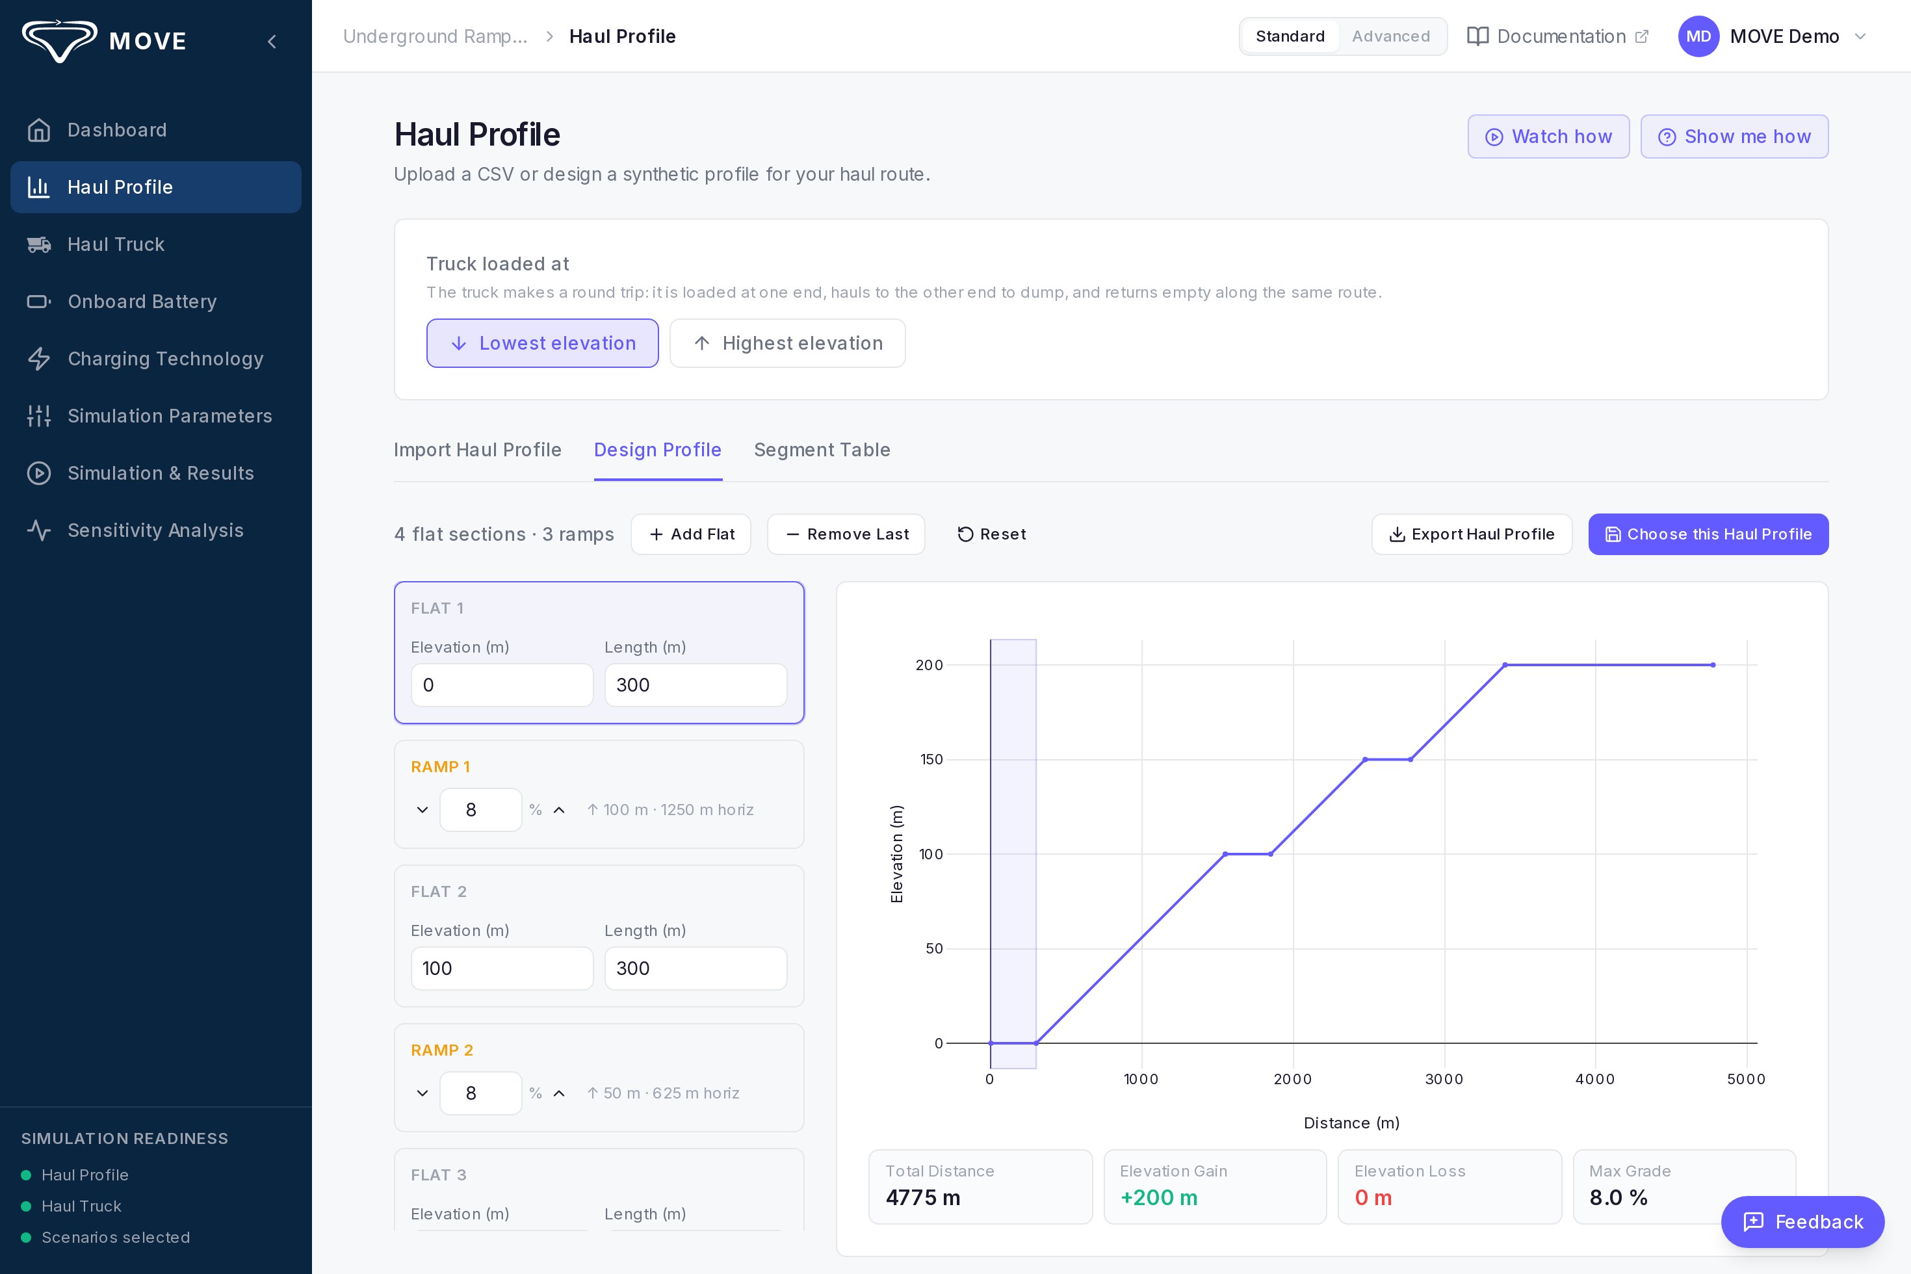The width and height of the screenshot is (1911, 1274).
Task: Switch to Advanced mode
Action: point(1391,36)
